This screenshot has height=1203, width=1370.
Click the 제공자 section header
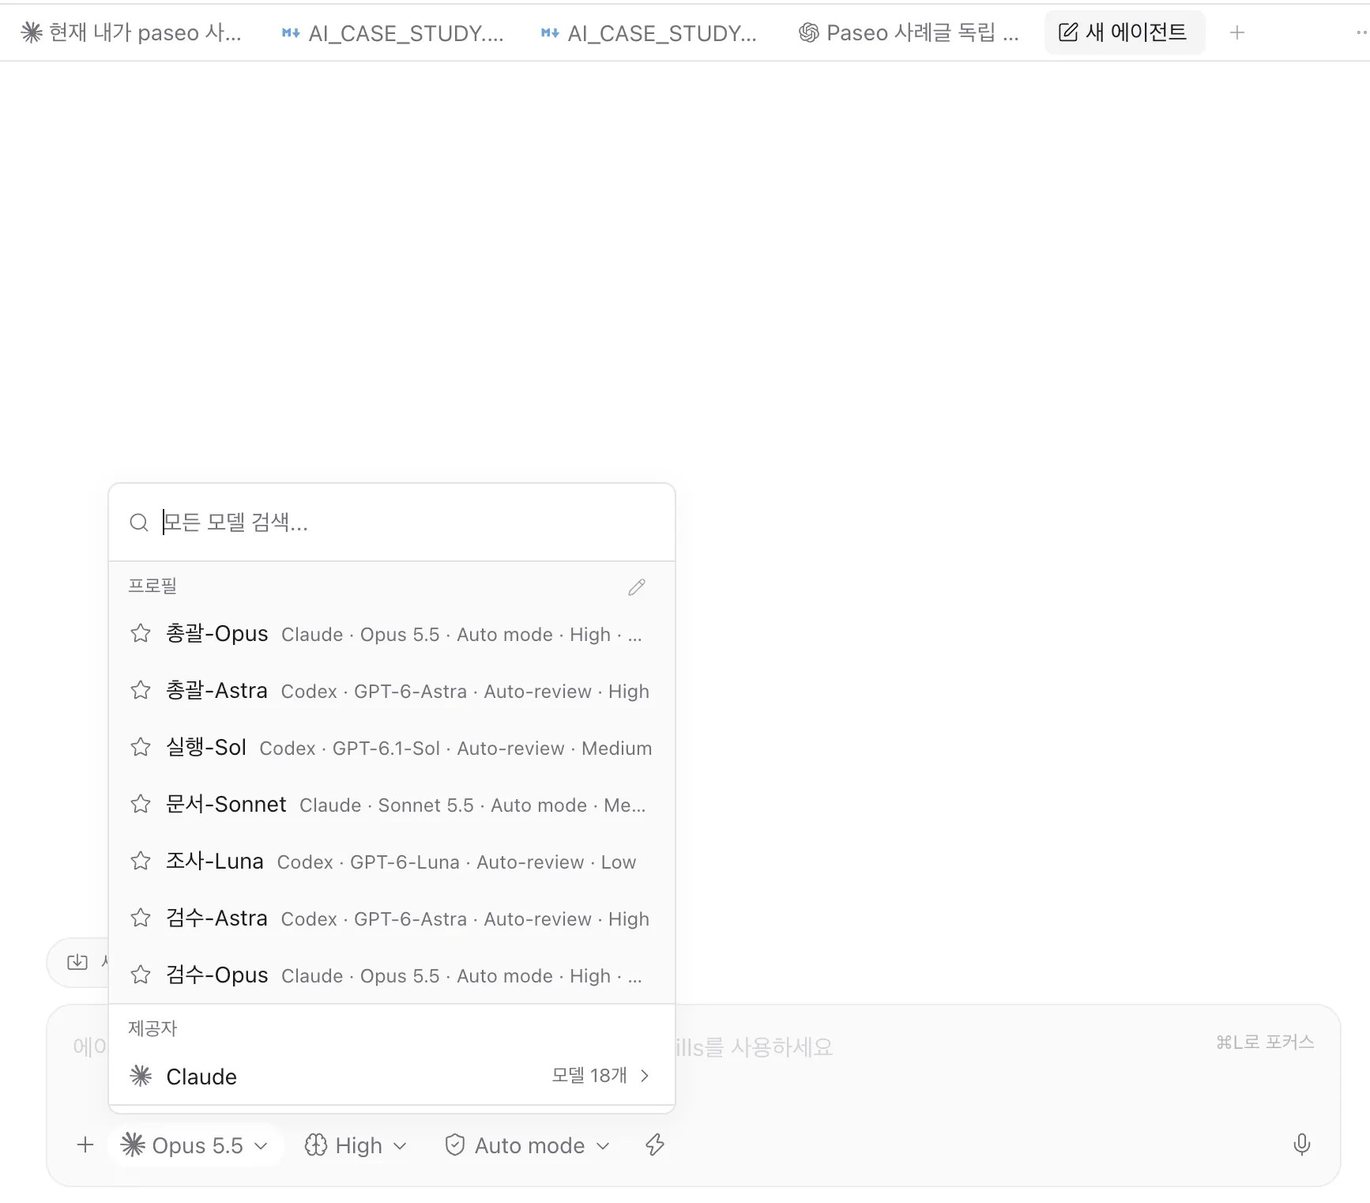pos(152,1028)
